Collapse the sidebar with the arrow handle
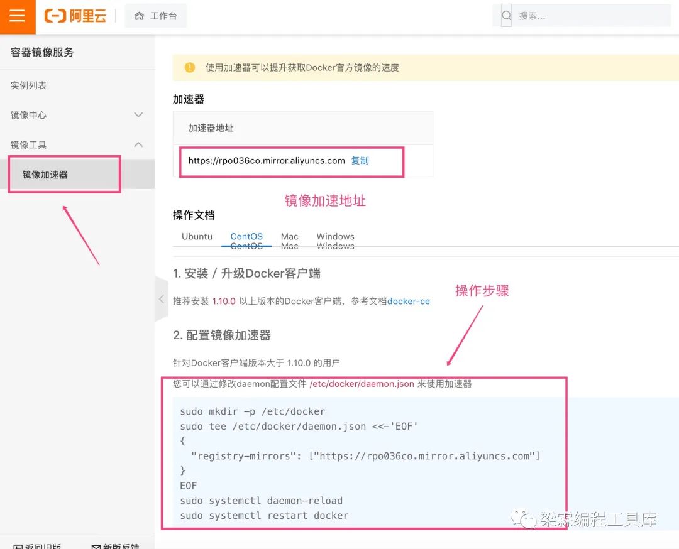 pyautogui.click(x=162, y=299)
